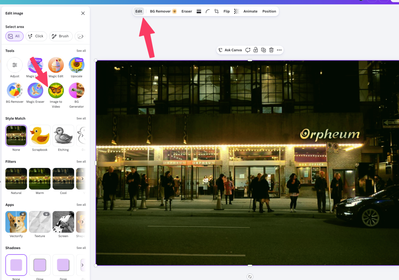Expand more Filters with the arrow
The width and height of the screenshot is (399, 280).
(x=82, y=179)
